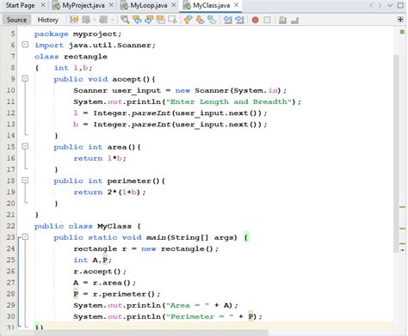408x336 pixels.
Task: Collapse the main method fold on line 23
Action: [25, 237]
